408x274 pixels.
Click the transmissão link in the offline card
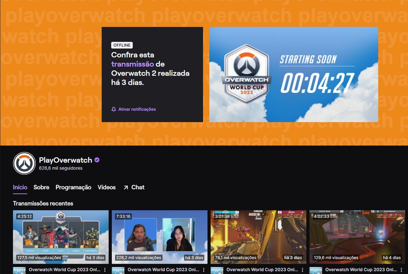coord(126,64)
